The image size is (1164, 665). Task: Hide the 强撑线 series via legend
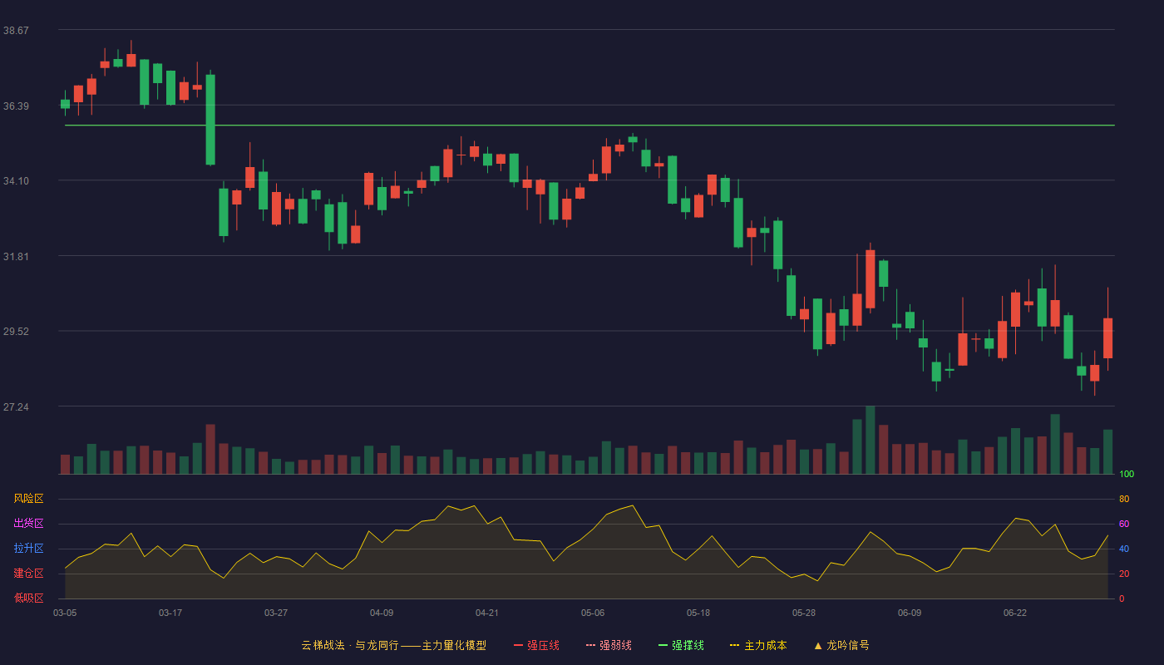tap(681, 645)
